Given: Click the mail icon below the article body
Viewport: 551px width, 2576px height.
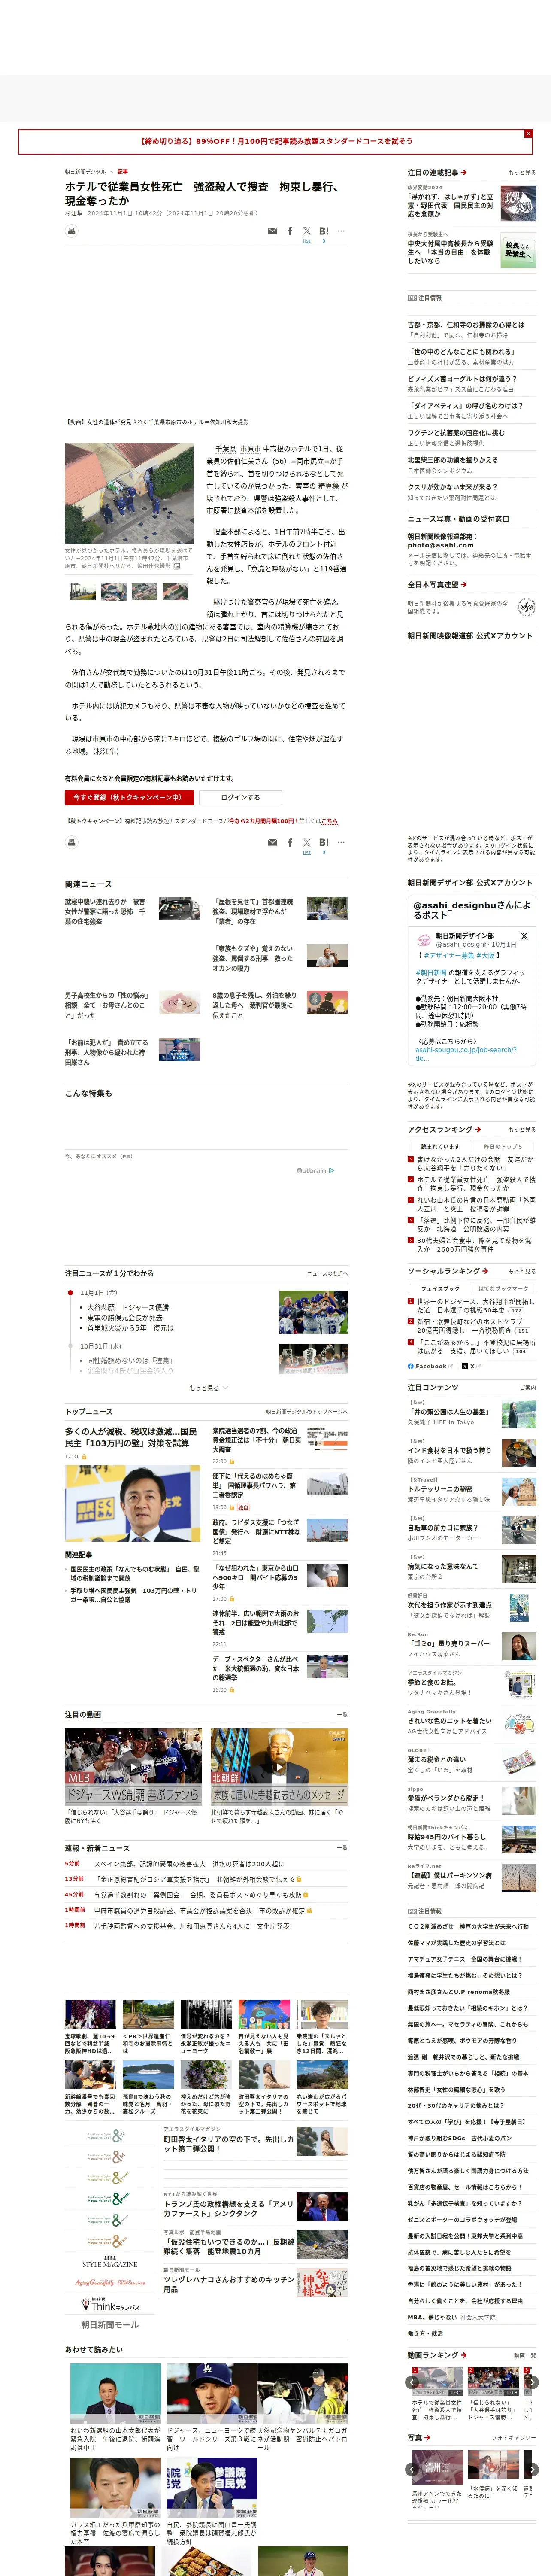Looking at the screenshot, I should 272,842.
